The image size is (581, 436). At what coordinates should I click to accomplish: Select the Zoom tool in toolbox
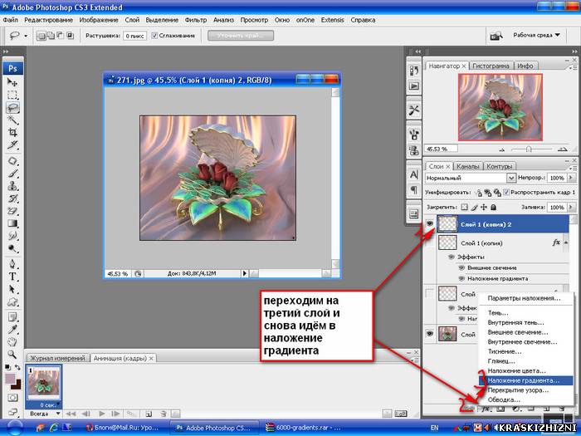[x=12, y=355]
